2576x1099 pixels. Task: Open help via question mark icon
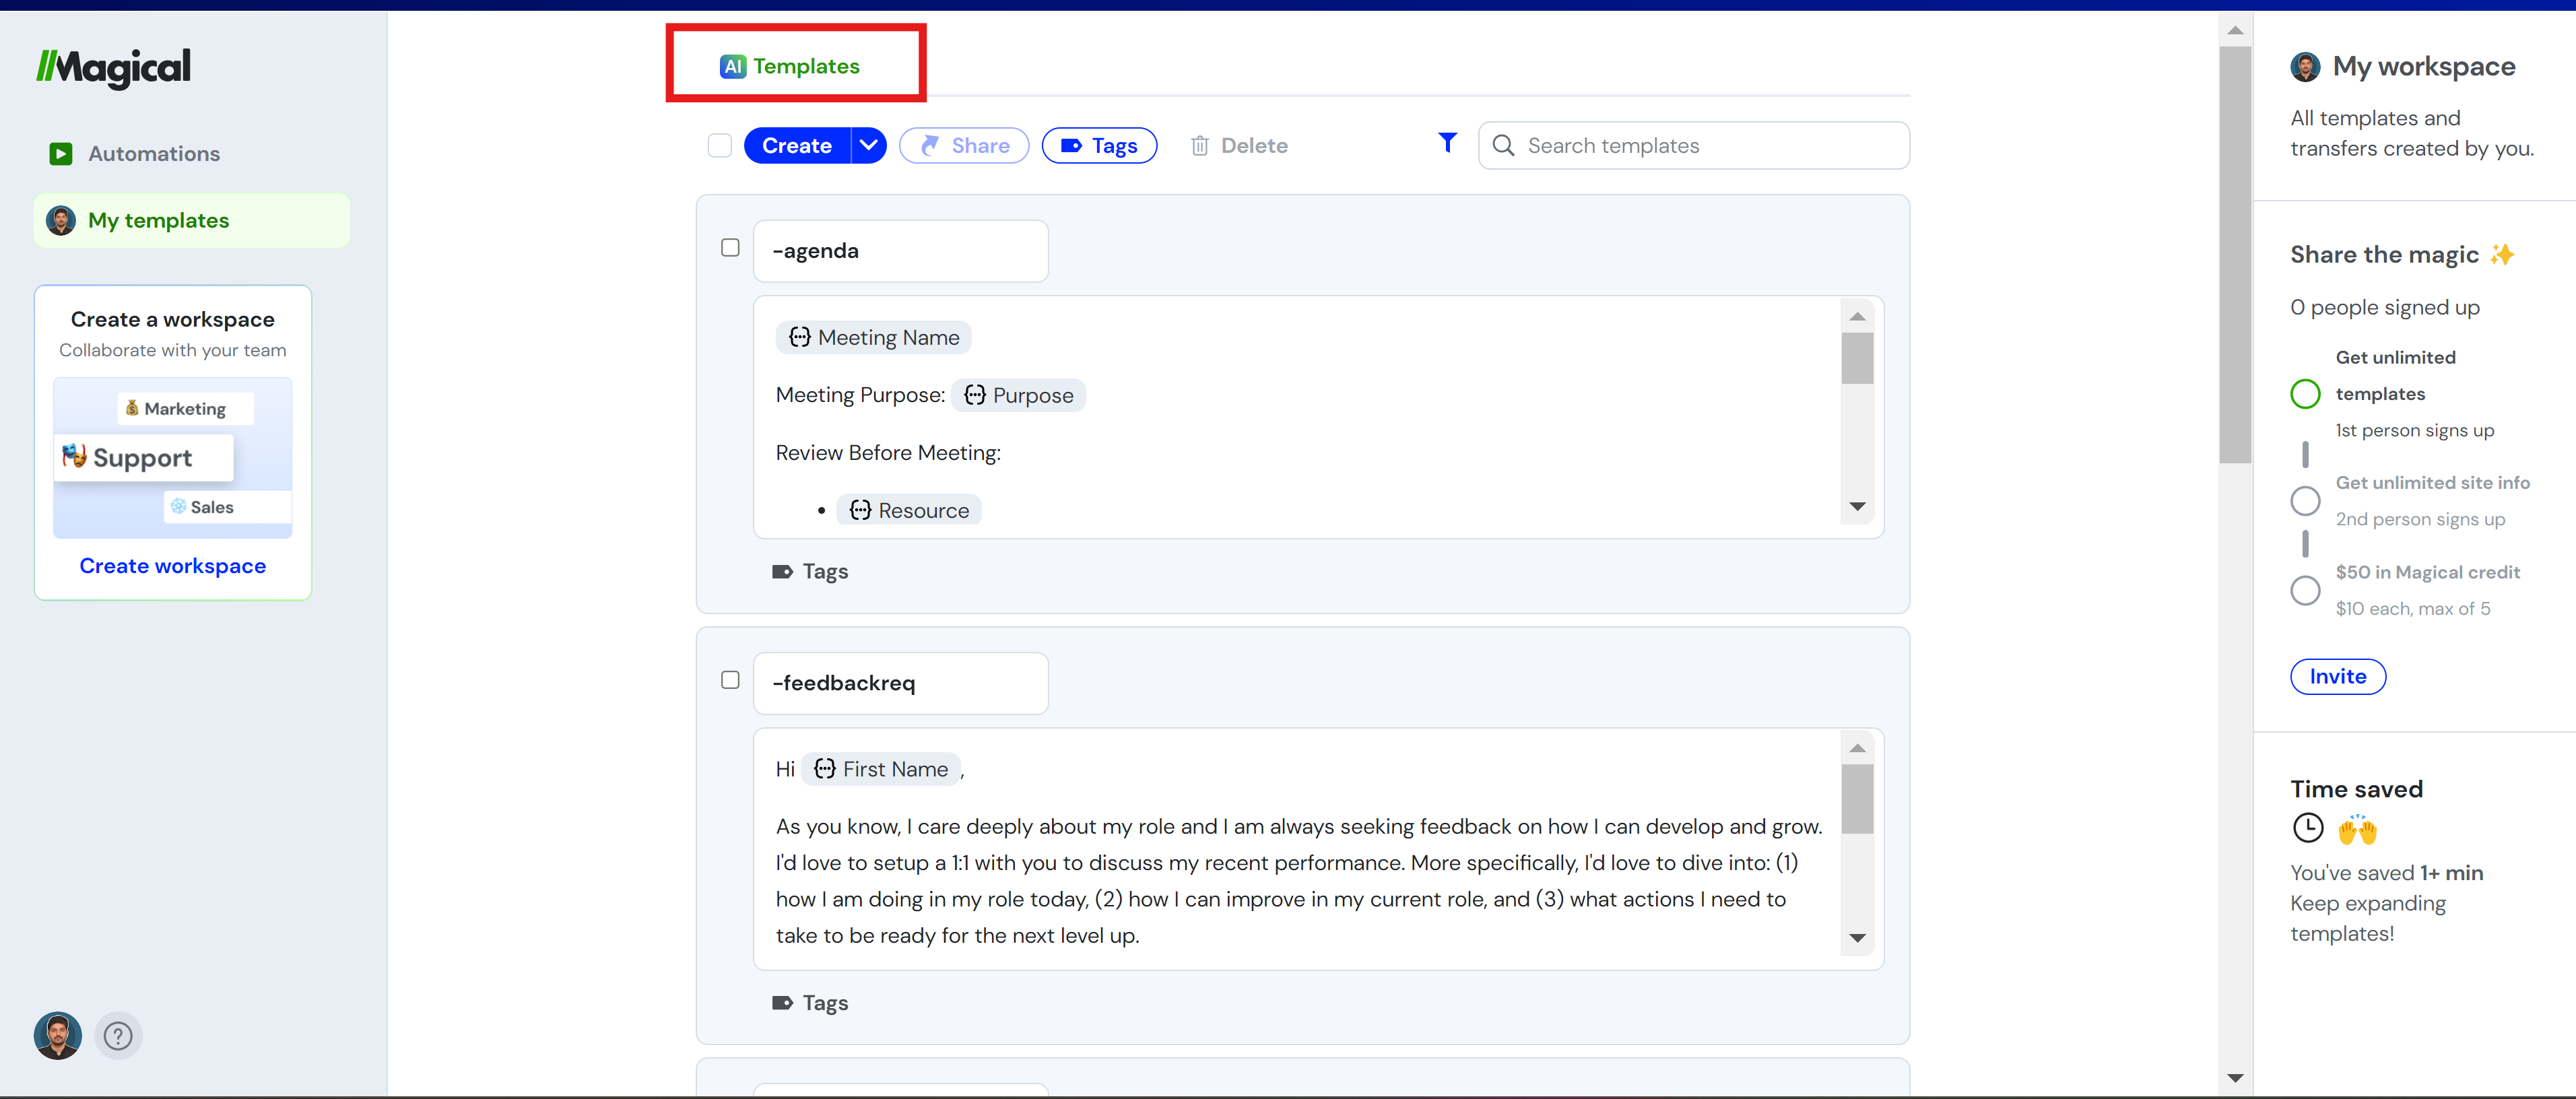tap(118, 1035)
